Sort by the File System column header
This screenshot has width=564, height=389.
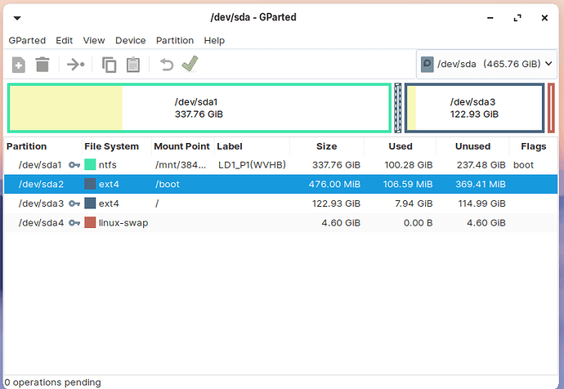click(x=117, y=146)
